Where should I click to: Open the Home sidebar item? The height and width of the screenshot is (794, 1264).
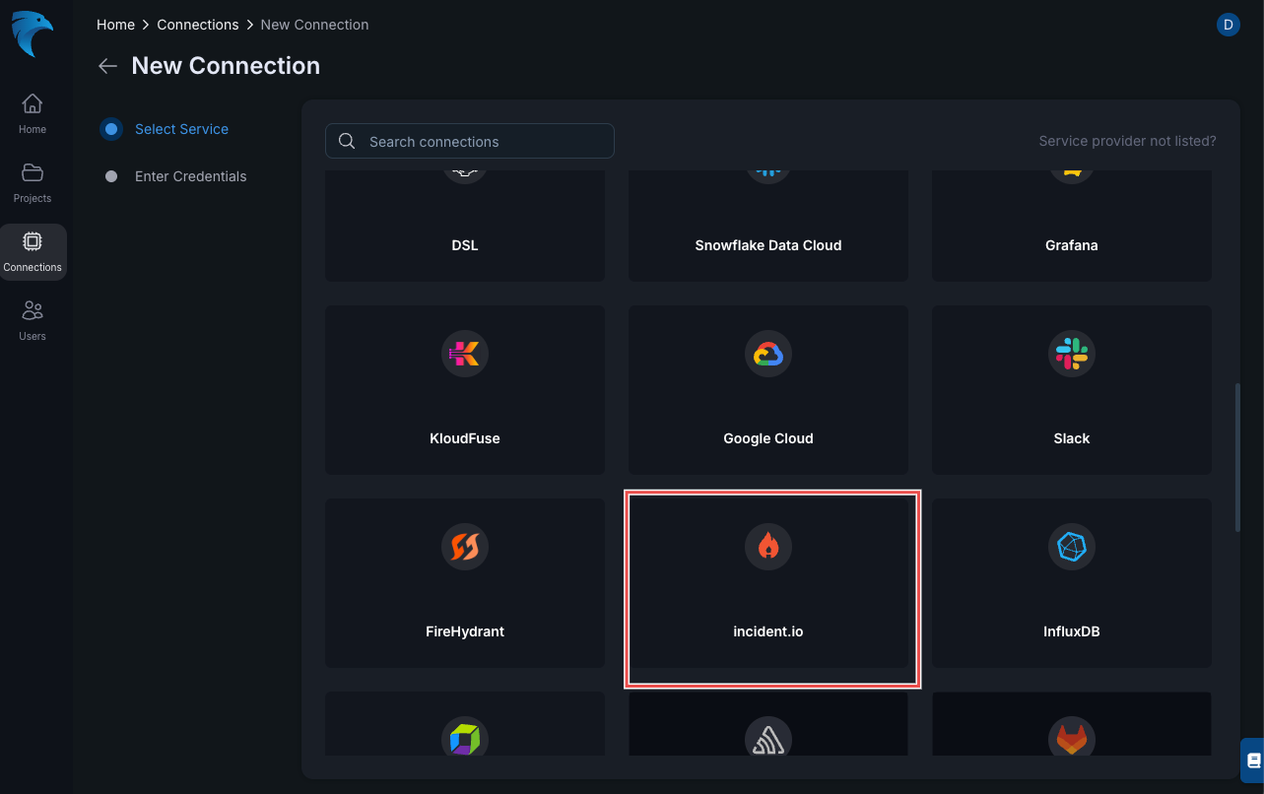tap(32, 111)
